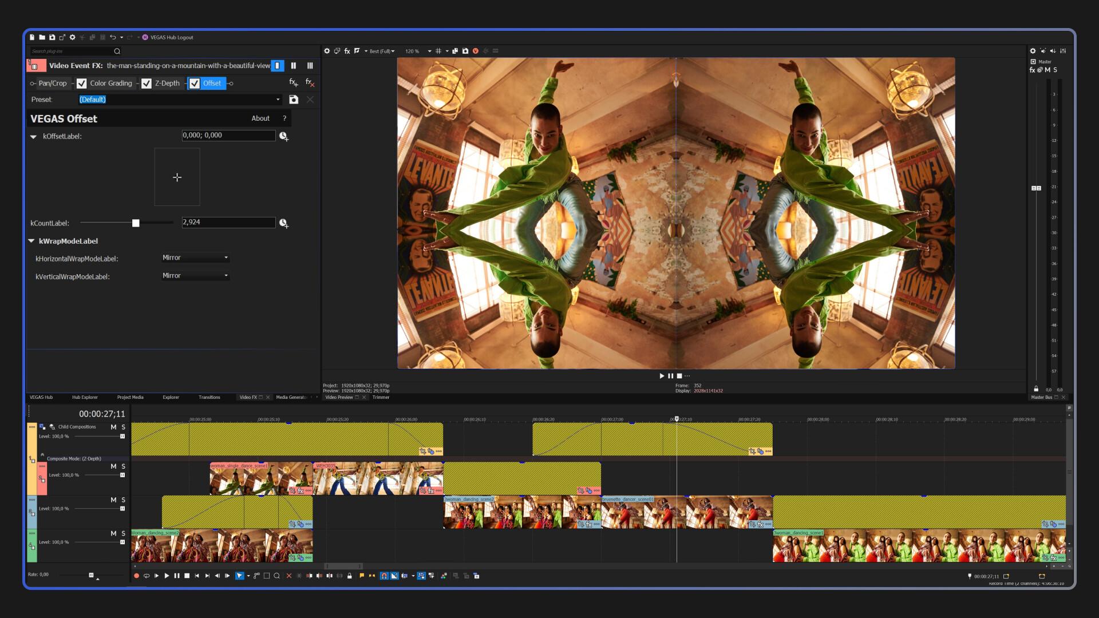The width and height of the screenshot is (1099, 618).
Task: Select the Video Preview FX icon
Action: click(x=347, y=51)
